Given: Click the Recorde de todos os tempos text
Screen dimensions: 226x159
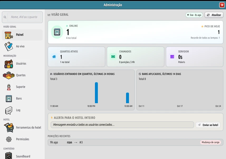Looking at the screenshot, I should coord(205,38).
